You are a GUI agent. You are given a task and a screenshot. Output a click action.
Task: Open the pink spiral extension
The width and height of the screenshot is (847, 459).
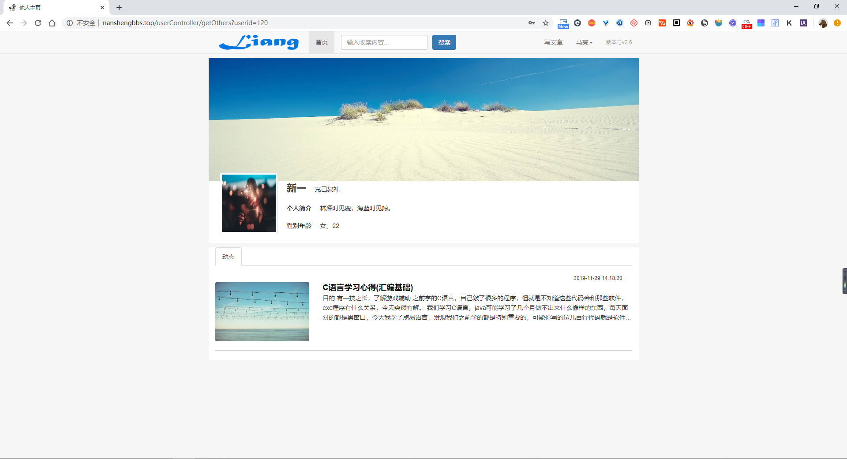pos(634,23)
